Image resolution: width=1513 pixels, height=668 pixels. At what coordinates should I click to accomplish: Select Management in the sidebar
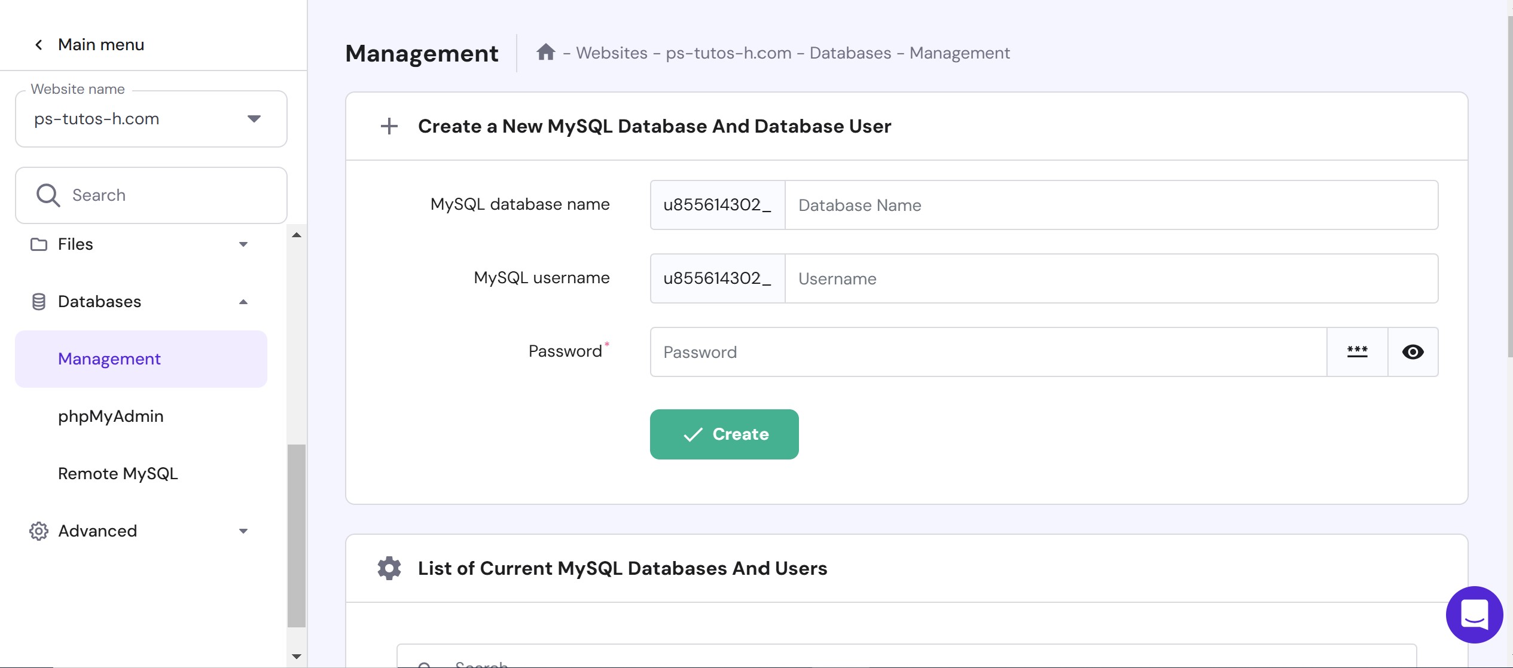(141, 359)
